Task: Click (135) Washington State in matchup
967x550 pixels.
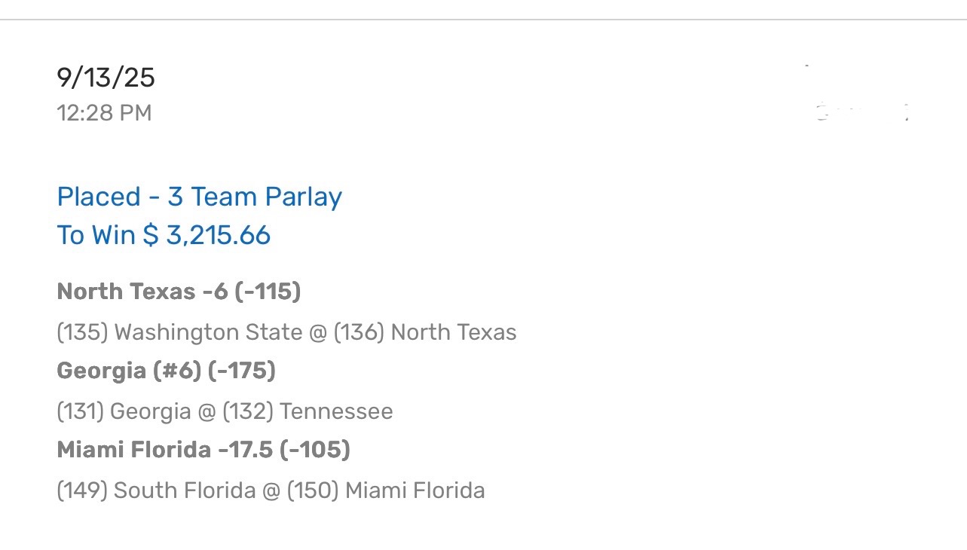Action: coord(179,332)
